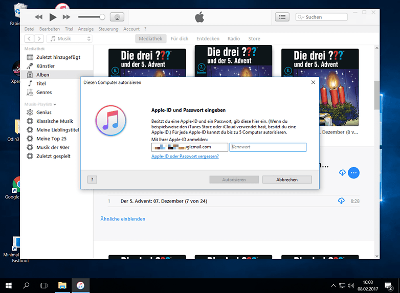Open the Datei menu
The image size is (400, 293).
click(29, 29)
